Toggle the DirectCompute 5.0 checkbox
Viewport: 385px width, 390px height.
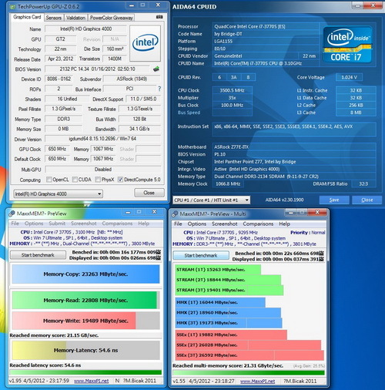pyautogui.click(x=120, y=180)
